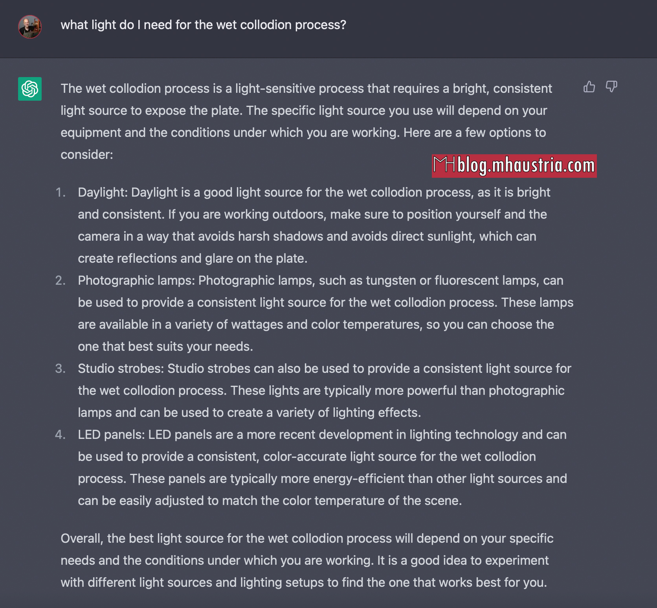Click the list number 2 marker
This screenshot has height=608, width=657.
point(60,280)
